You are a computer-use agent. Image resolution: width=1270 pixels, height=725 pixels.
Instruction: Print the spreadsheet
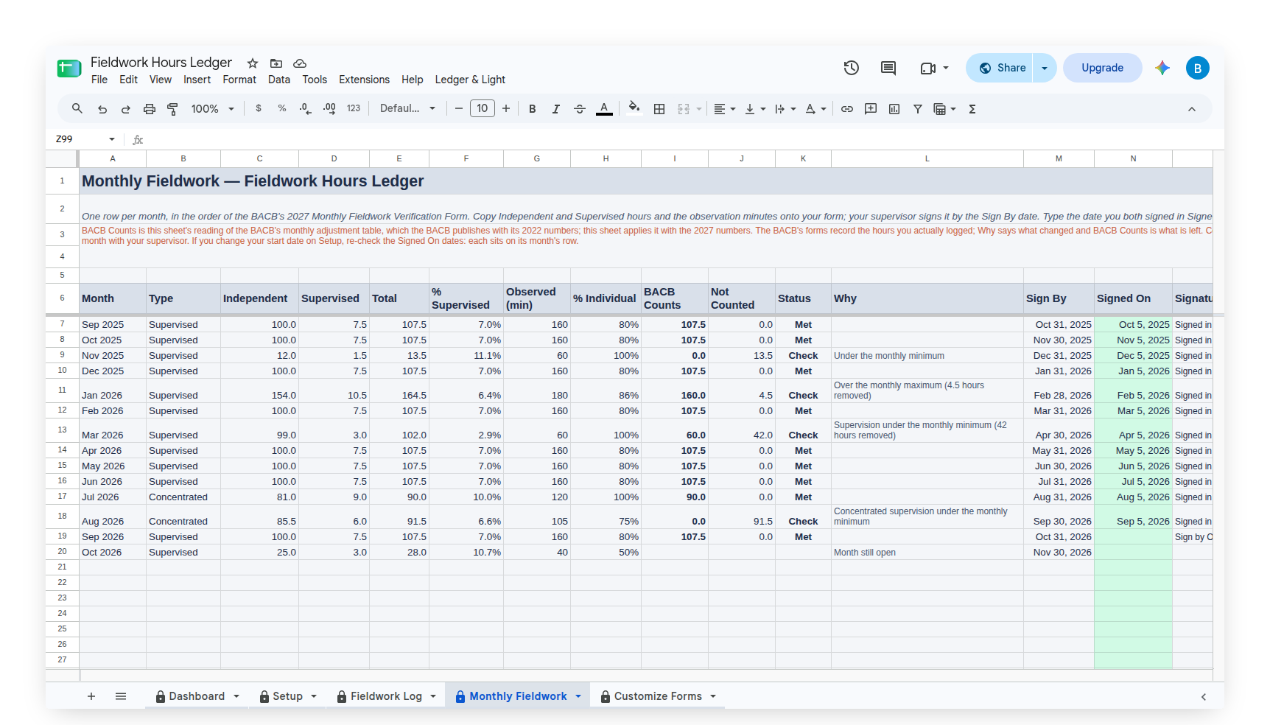[x=150, y=109]
